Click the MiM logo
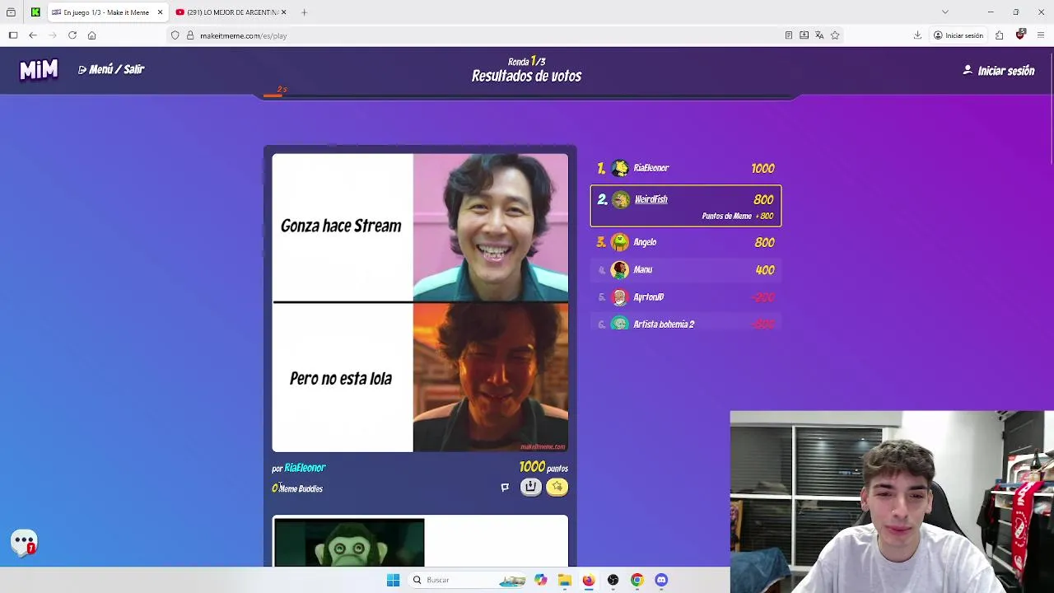1054x593 pixels. (x=39, y=70)
